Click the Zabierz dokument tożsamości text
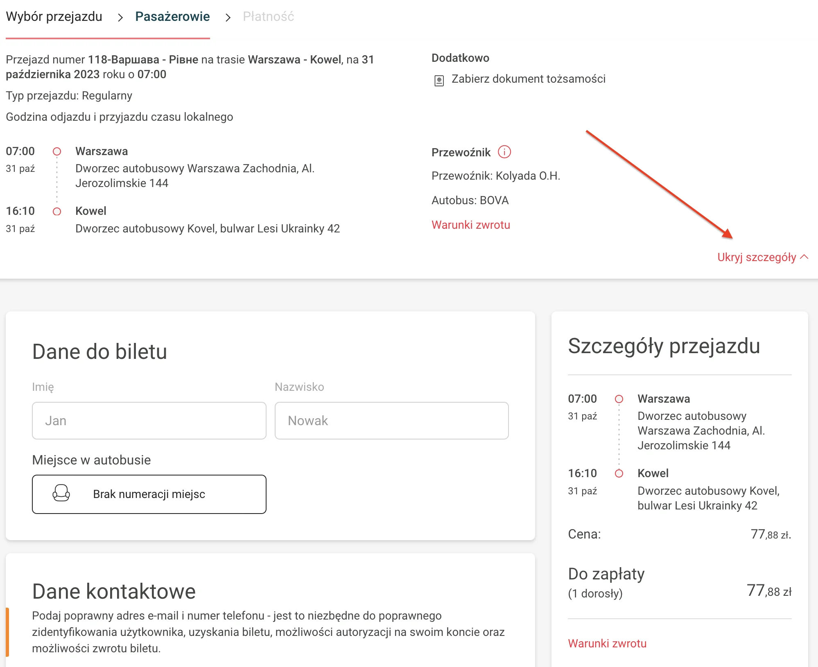The image size is (818, 667). tap(528, 79)
